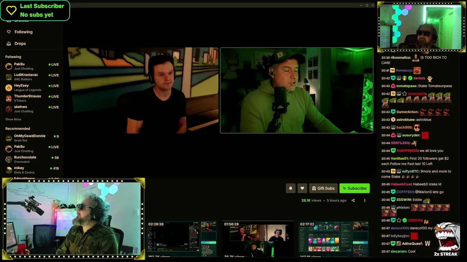Open the three-dot more options menu
The image size is (467, 262).
[364, 201]
